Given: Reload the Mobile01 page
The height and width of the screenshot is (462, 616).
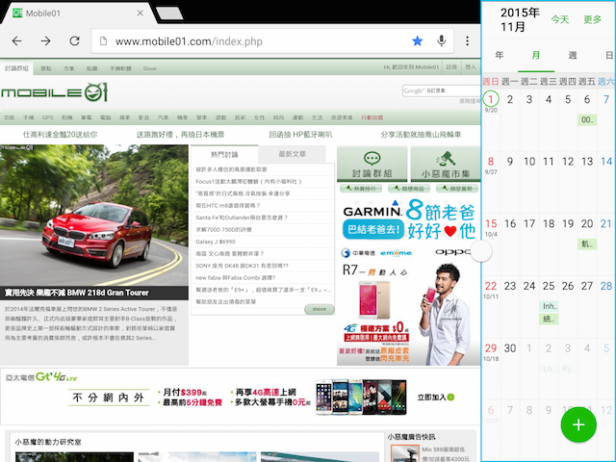Looking at the screenshot, I should (75, 40).
